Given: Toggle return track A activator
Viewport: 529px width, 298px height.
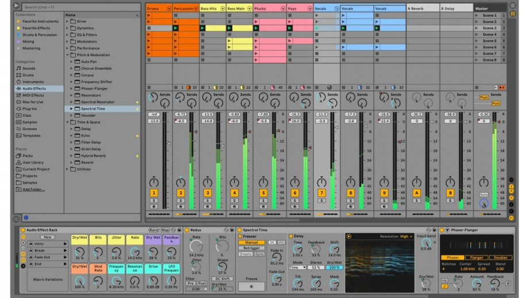Looking at the screenshot, I should (x=416, y=193).
